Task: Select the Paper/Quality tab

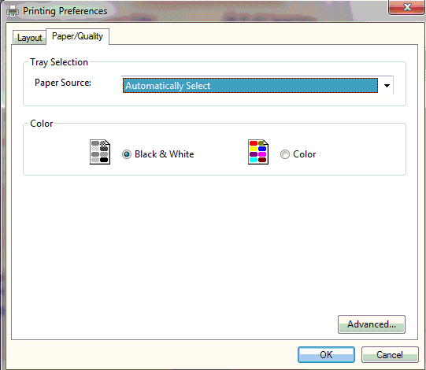Action: [78, 36]
